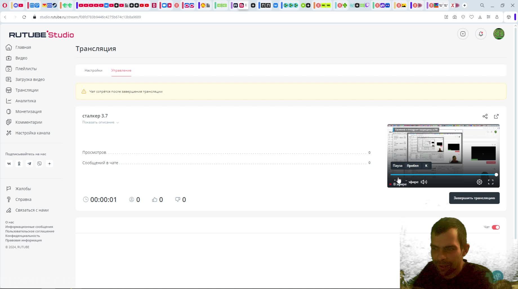
Task: Open Монетизация in the sidebar
Action: [23, 112]
